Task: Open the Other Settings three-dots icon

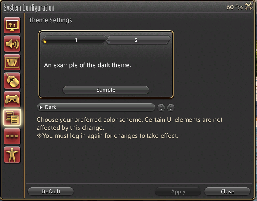Action: (12, 136)
